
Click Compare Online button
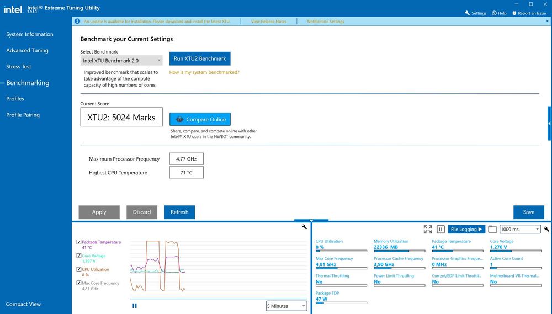200,119
